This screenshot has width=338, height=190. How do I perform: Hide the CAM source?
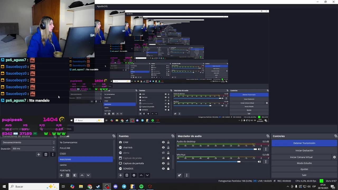[x=163, y=142]
